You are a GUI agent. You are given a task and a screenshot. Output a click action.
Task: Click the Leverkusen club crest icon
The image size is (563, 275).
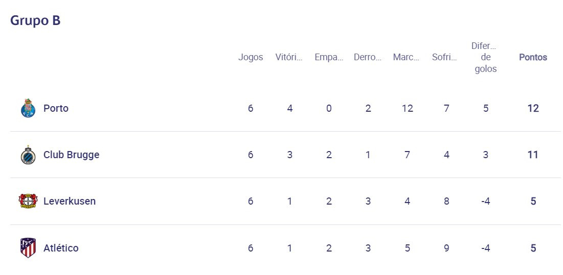click(28, 201)
